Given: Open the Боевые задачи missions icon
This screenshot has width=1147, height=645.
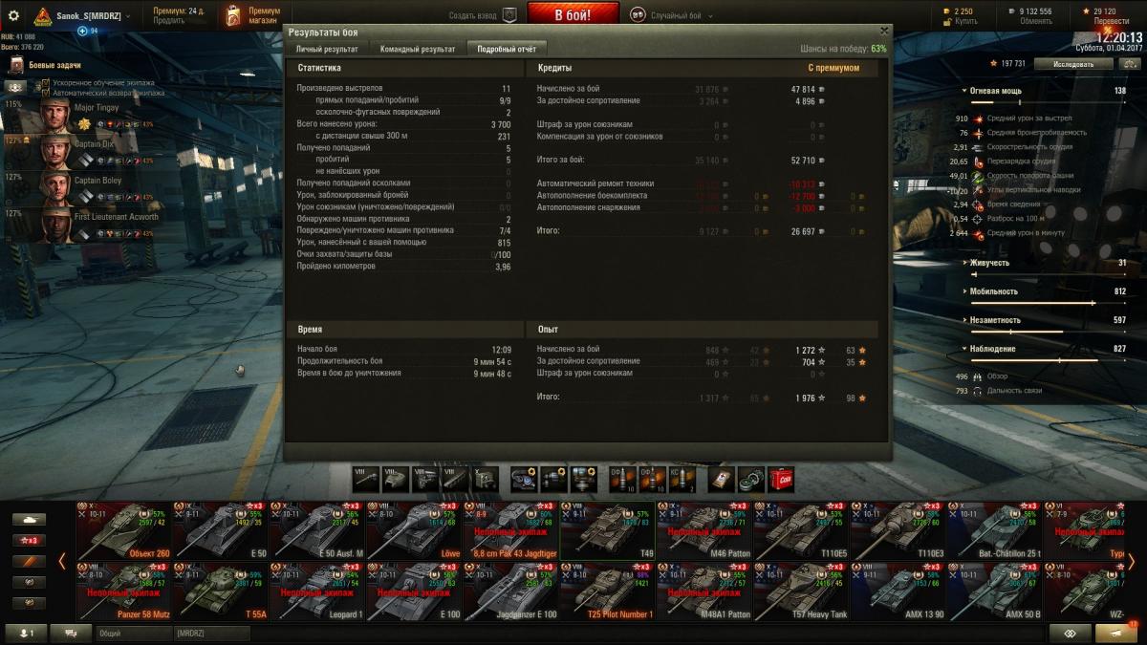Looking at the screenshot, I should [x=16, y=65].
